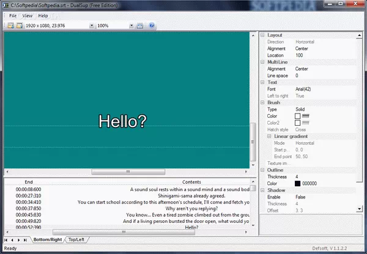Click the black Outline Color swatch

tap(298, 183)
